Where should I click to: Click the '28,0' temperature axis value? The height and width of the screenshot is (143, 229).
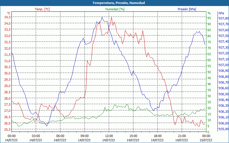point(7,98)
